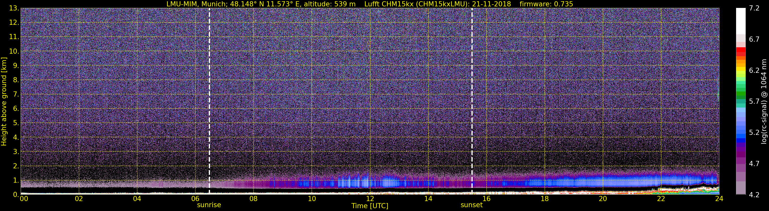Click the '10' time tick label
The width and height of the screenshot is (769, 211).
[312, 199]
